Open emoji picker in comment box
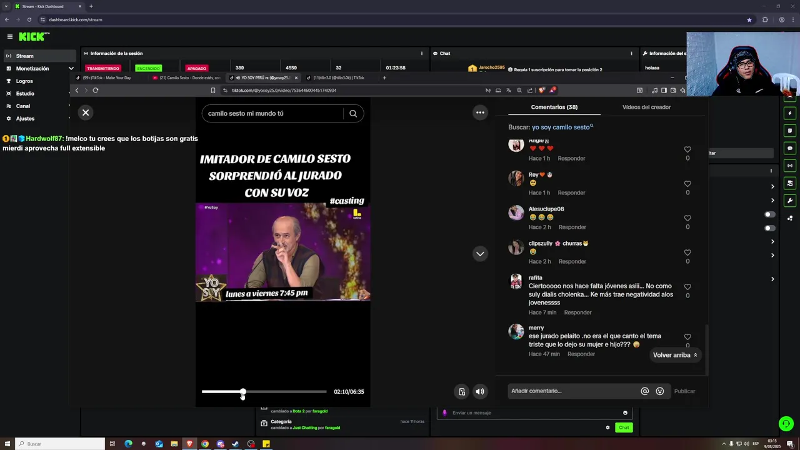Screen dimensions: 800x450 pos(660,391)
